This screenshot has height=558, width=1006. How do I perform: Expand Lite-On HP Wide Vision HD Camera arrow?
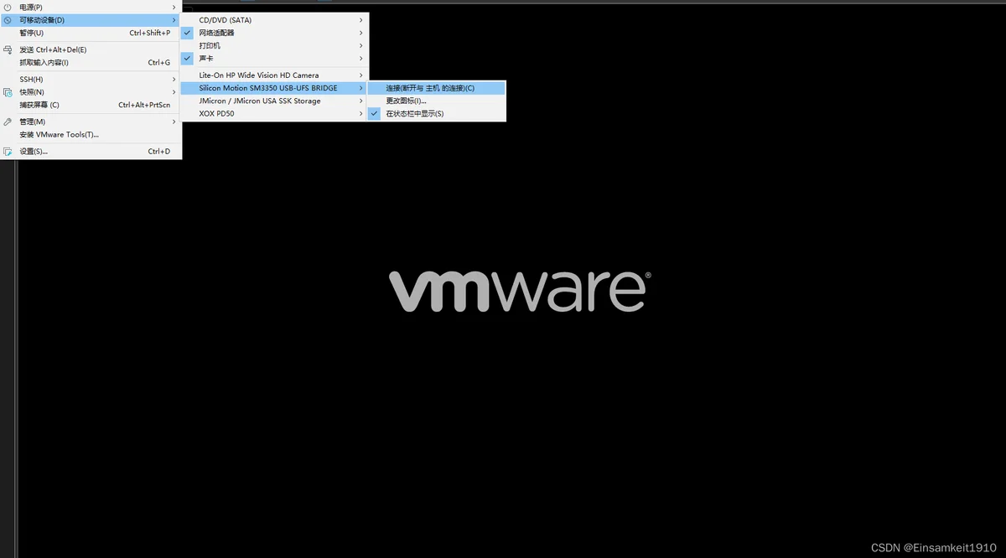click(x=361, y=75)
